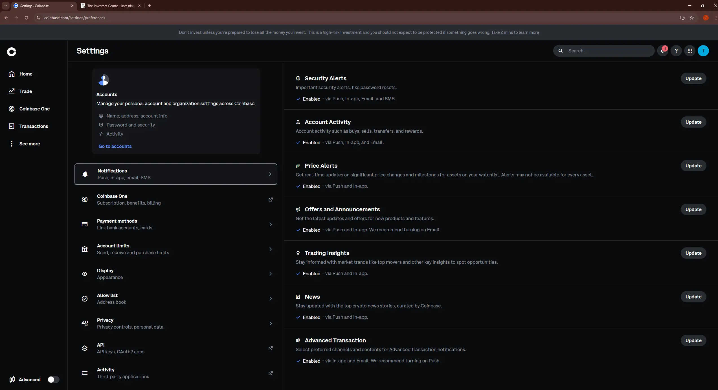Open the notifications bell icon

coord(662,51)
